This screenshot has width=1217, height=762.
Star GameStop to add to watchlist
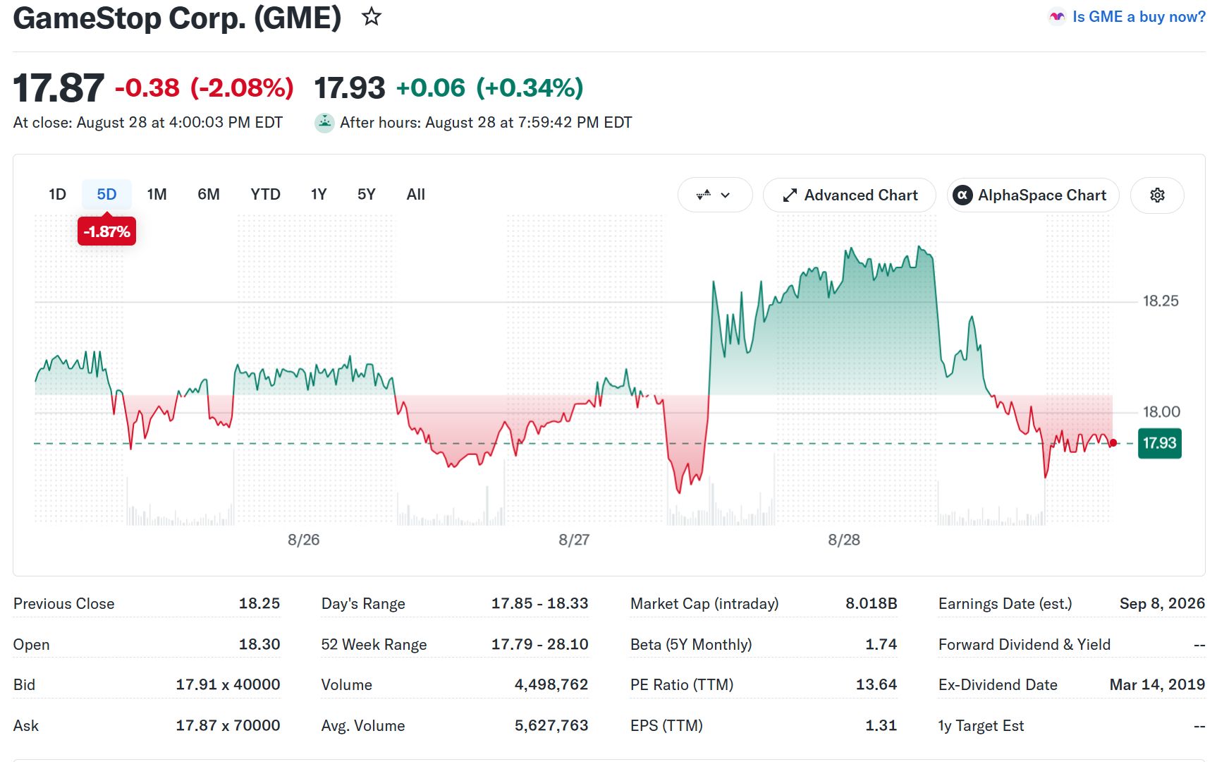click(371, 16)
